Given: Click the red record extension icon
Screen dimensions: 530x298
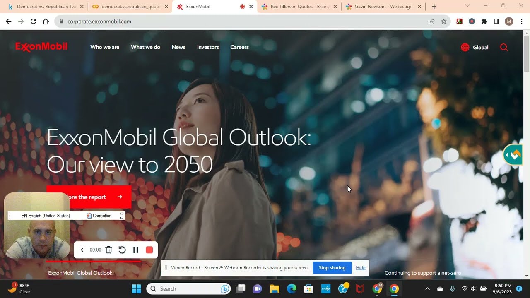Looking at the screenshot, I should [x=472, y=22].
